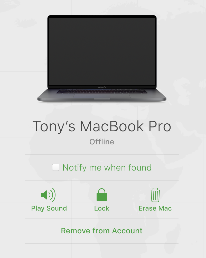Click the sound waves of speaker icon
The width and height of the screenshot is (206, 258).
pyautogui.click(x=52, y=195)
